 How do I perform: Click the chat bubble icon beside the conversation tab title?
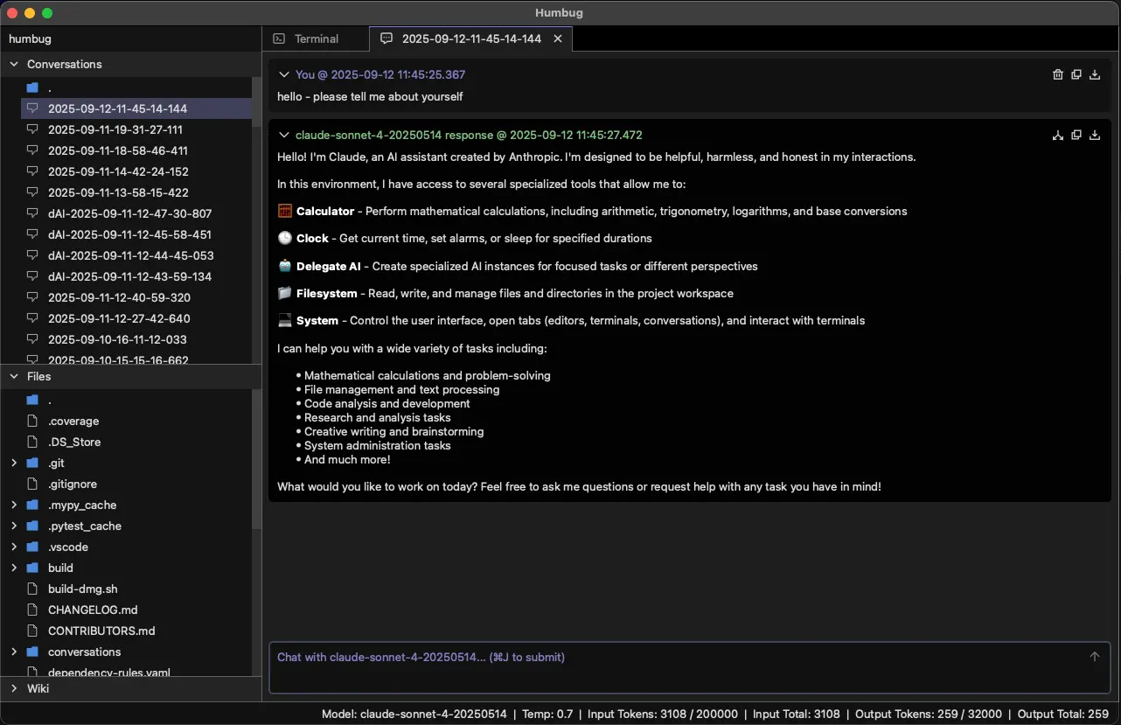tap(386, 38)
